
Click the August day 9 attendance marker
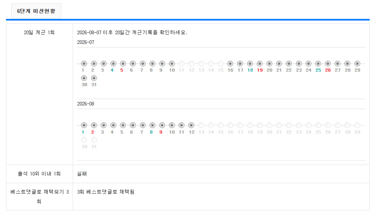tap(162, 125)
